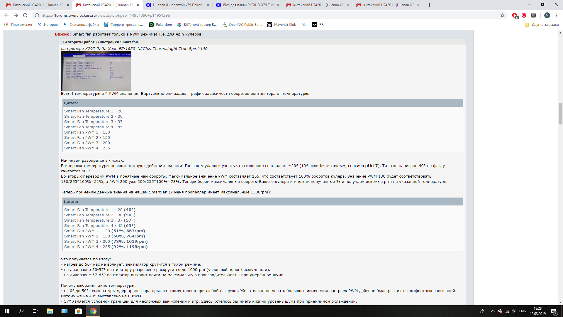This screenshot has width=563, height=317.
Task: Click the forward navigation arrow
Action: point(16,15)
